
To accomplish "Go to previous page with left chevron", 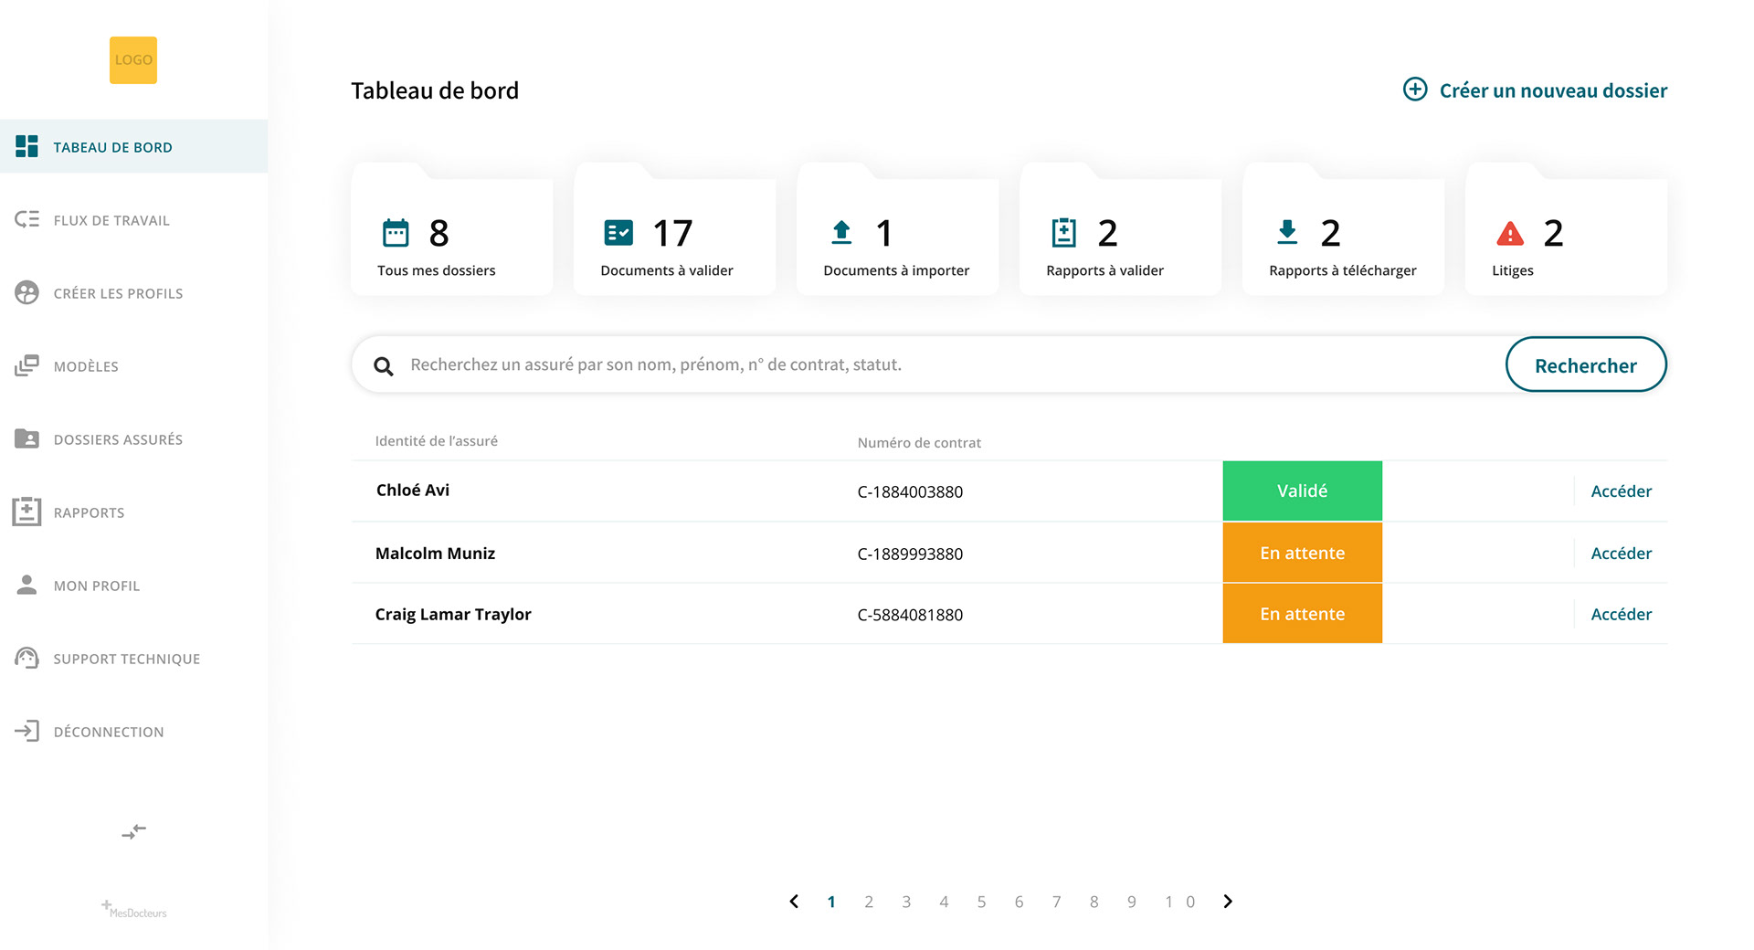I will coord(794,902).
